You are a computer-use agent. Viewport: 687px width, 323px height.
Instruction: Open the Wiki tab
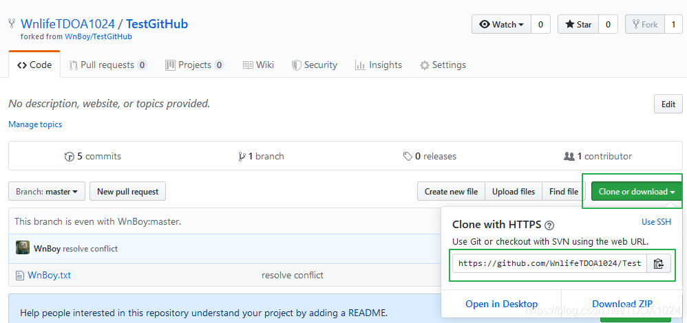259,65
